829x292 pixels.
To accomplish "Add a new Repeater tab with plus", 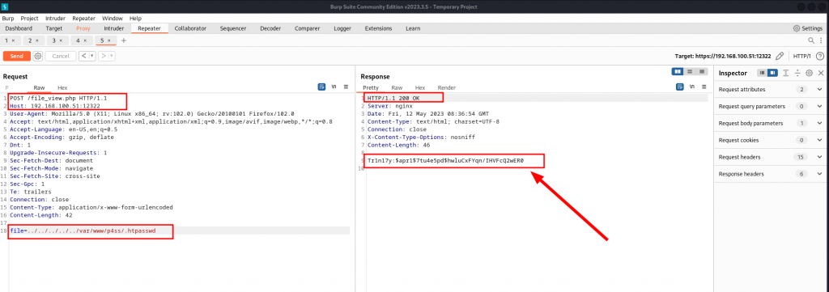I will (x=124, y=40).
